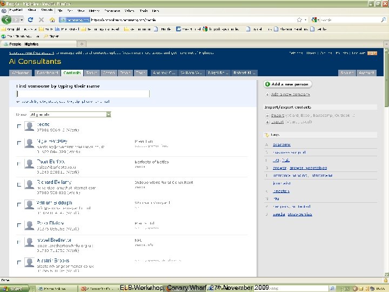Click the Add a new person button
389x292 pixels.
coord(287,84)
